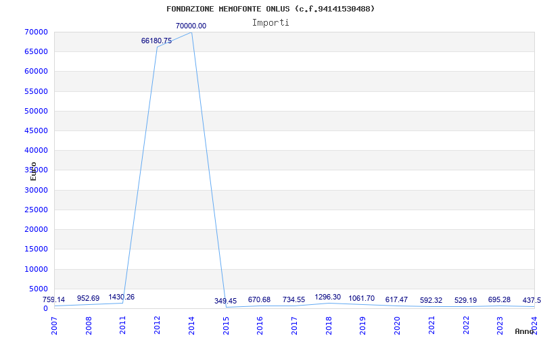The height and width of the screenshot is (338, 541).
Task: Click the 1430.26 data label
Action: tap(122, 297)
